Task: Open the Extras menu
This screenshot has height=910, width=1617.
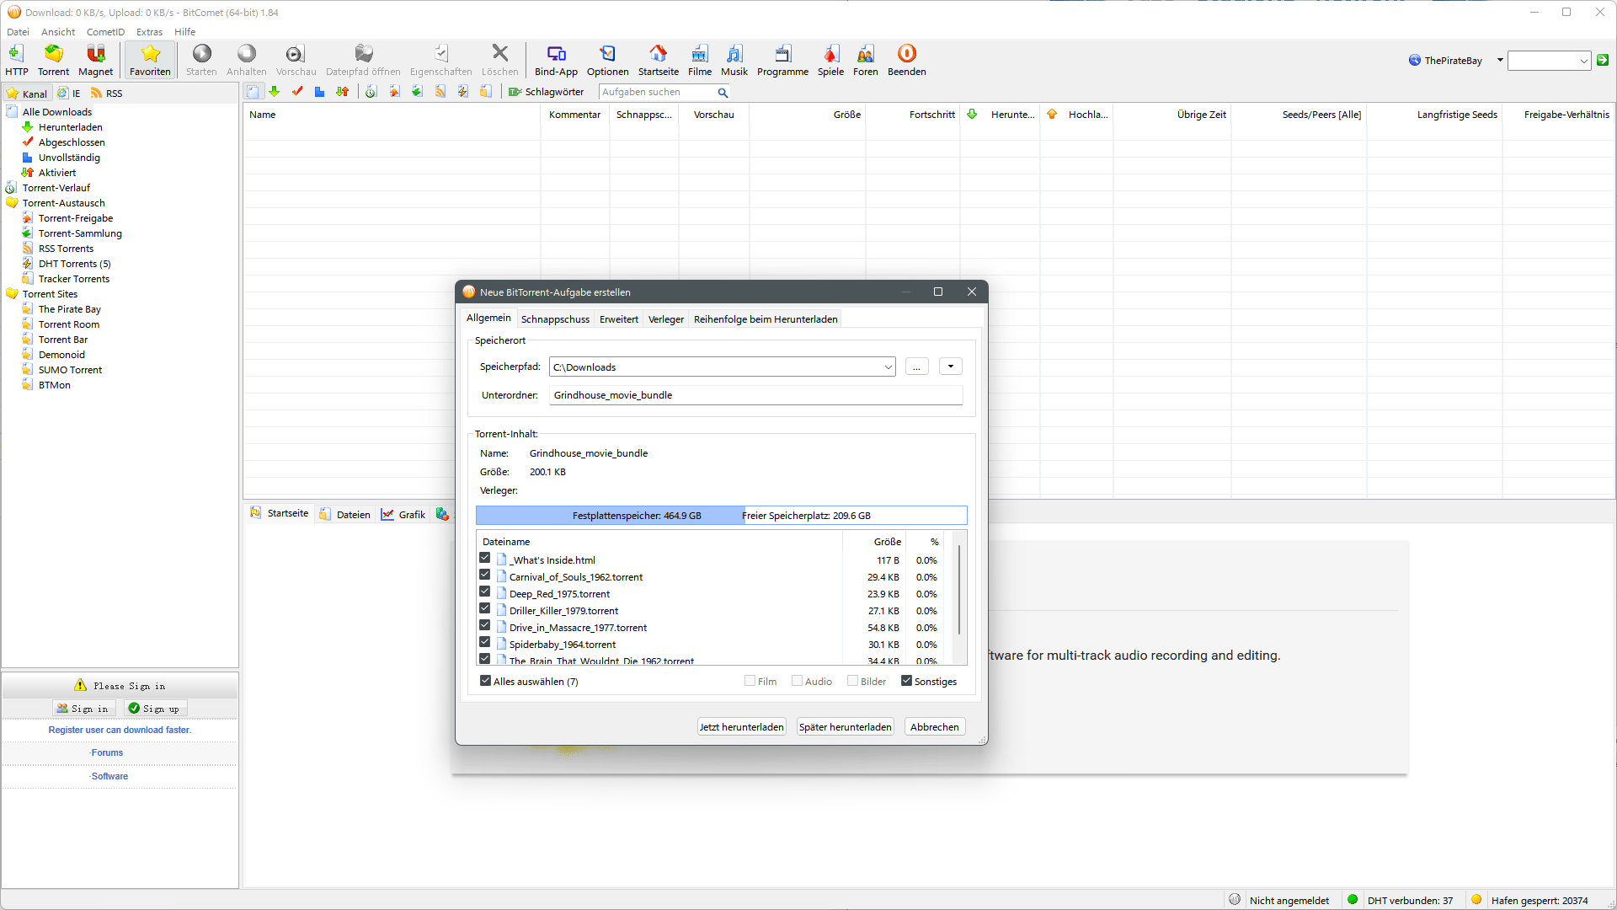Action: pyautogui.click(x=149, y=32)
